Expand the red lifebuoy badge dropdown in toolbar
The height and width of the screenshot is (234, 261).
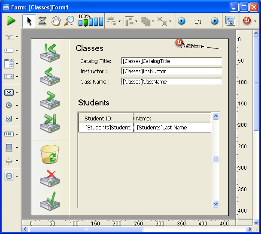255,21
